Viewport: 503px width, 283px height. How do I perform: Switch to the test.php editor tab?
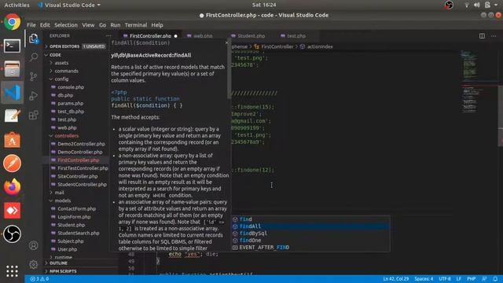pyautogui.click(x=296, y=36)
